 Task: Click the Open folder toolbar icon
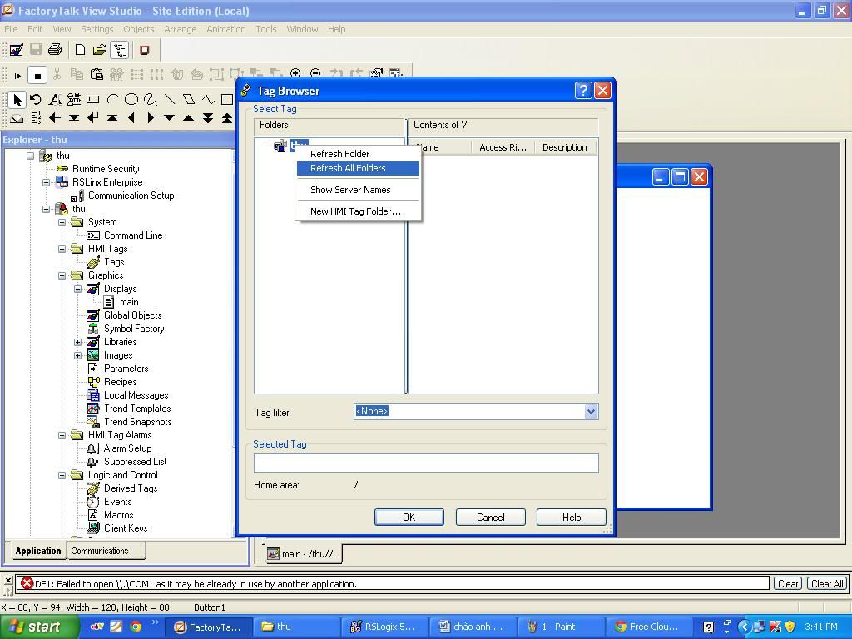pyautogui.click(x=100, y=50)
